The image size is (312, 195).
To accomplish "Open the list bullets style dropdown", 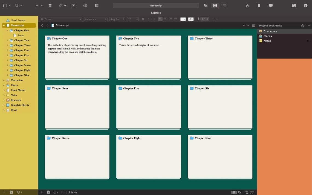I will (215, 19).
